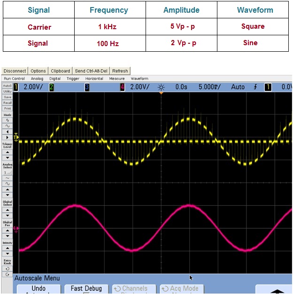Click the brightness sun icon in the status bar
293x295 pixels.
click(162, 87)
